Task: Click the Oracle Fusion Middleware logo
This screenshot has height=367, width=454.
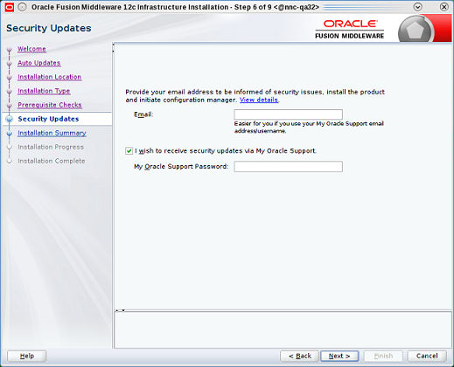Action: click(350, 29)
